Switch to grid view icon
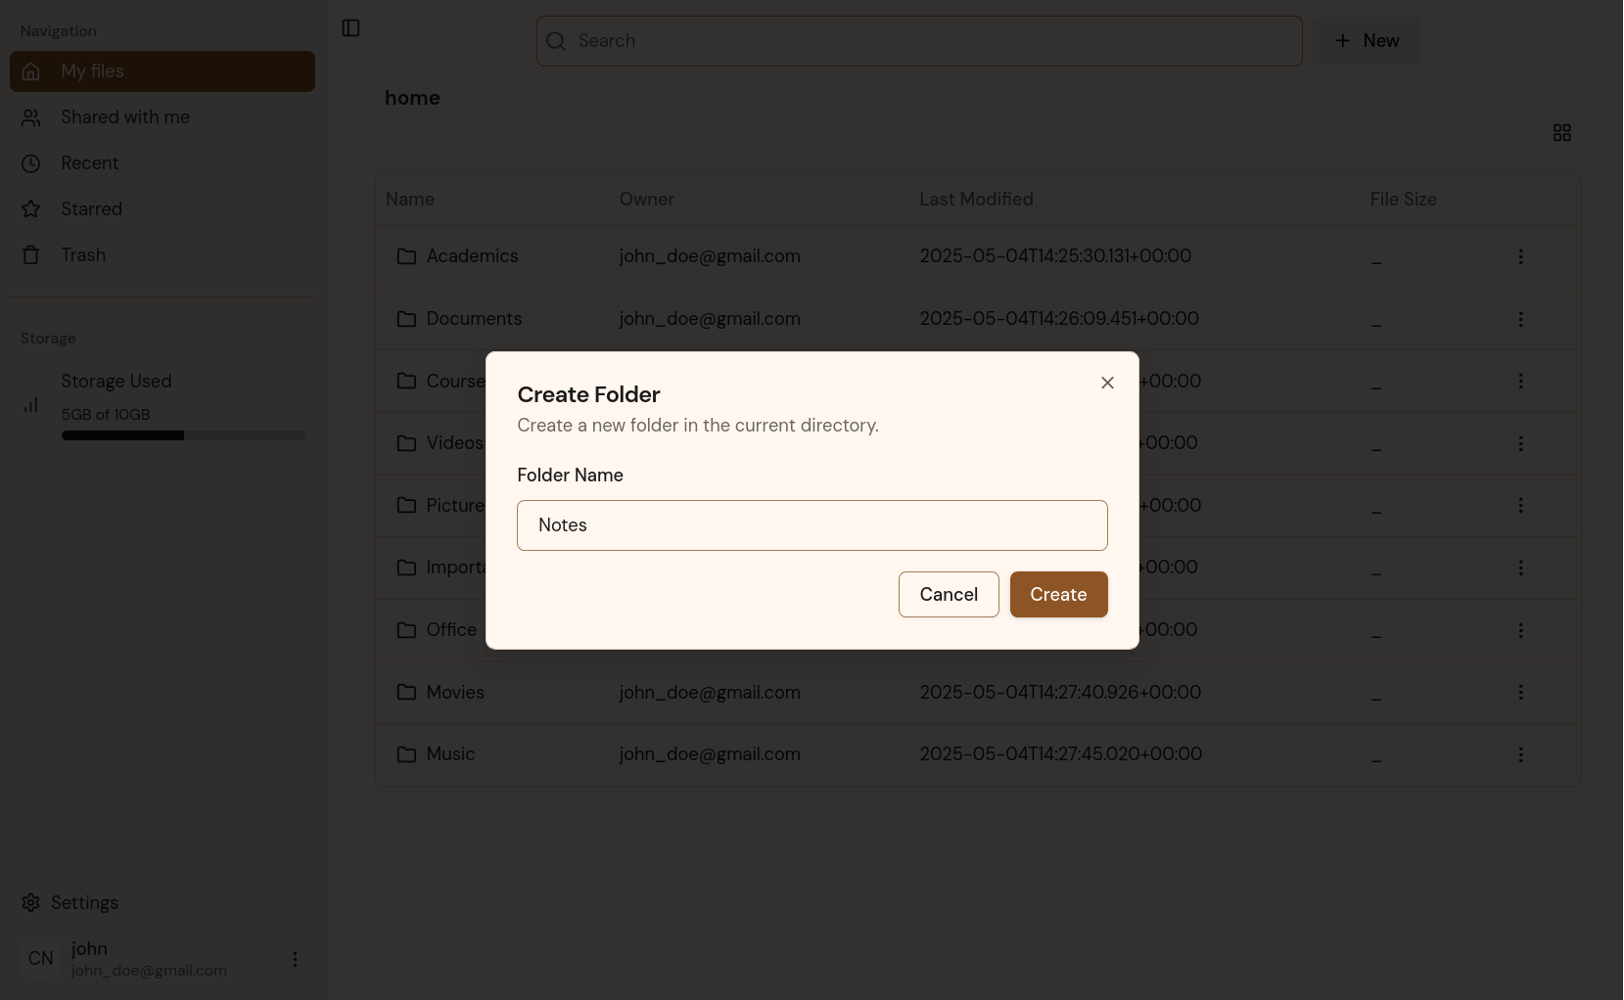The height and width of the screenshot is (1000, 1624). [1561, 132]
